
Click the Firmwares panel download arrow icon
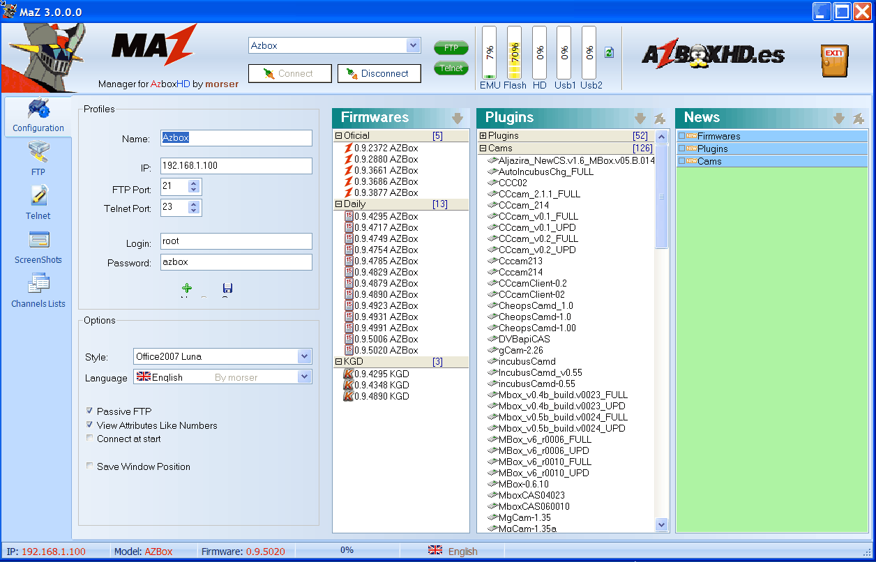tap(458, 118)
